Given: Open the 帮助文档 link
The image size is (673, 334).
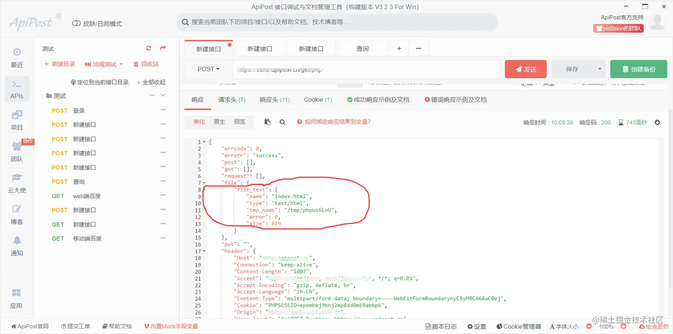Looking at the screenshot, I should [117, 326].
